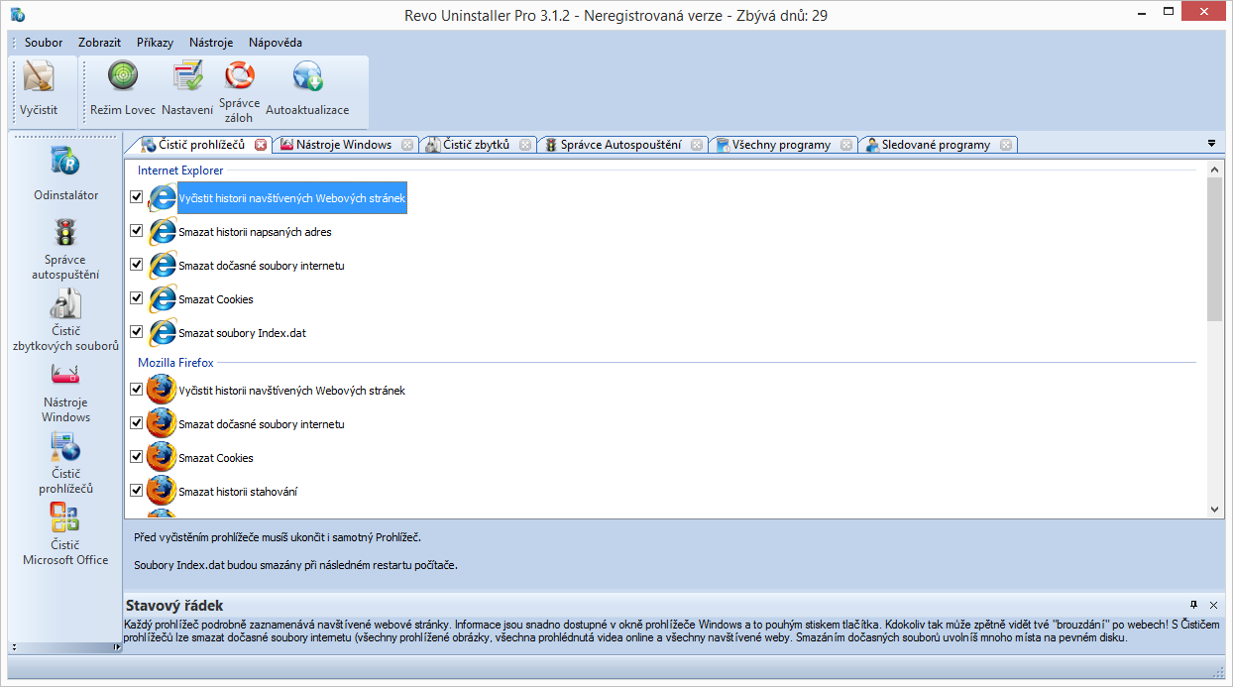This screenshot has height=687, width=1233.
Task: Click the app icon in title bar
Action: point(18,15)
